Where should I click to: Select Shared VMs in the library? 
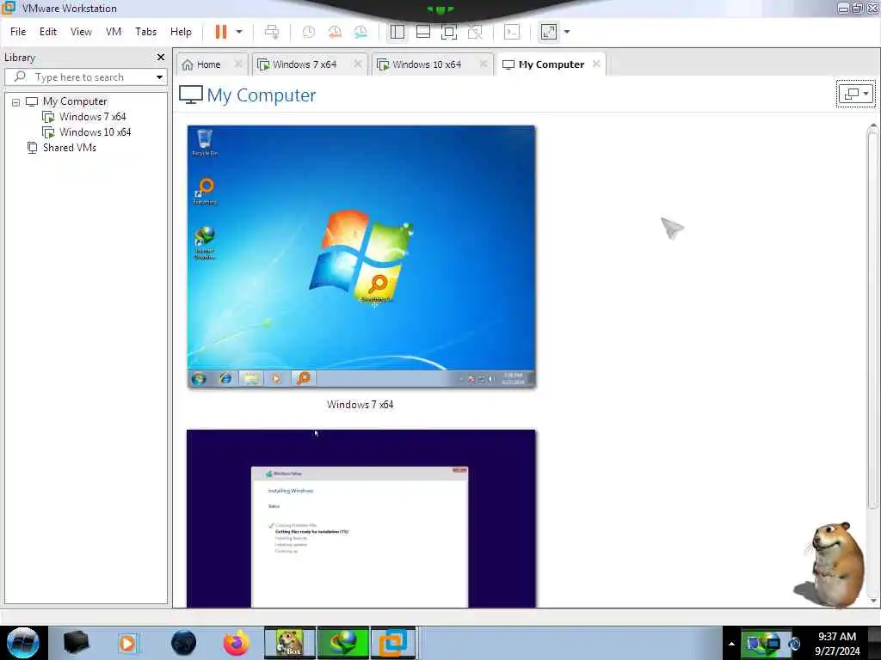coord(69,148)
